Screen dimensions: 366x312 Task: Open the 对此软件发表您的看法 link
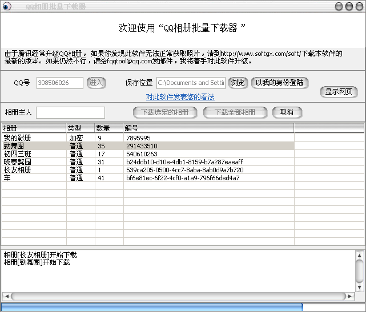point(180,97)
